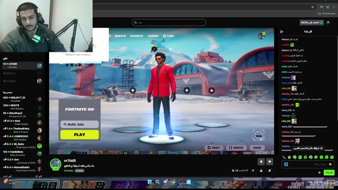Open chat settings gear icon
The image size is (338, 190).
pos(319,173)
